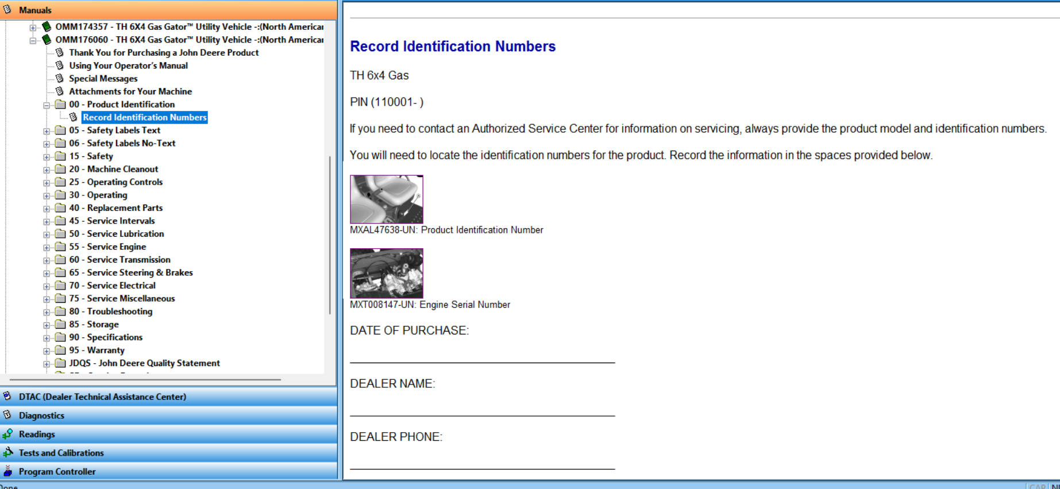Open the Tests and Calibrations section
Image resolution: width=1060 pixels, height=489 pixels.
coord(168,453)
